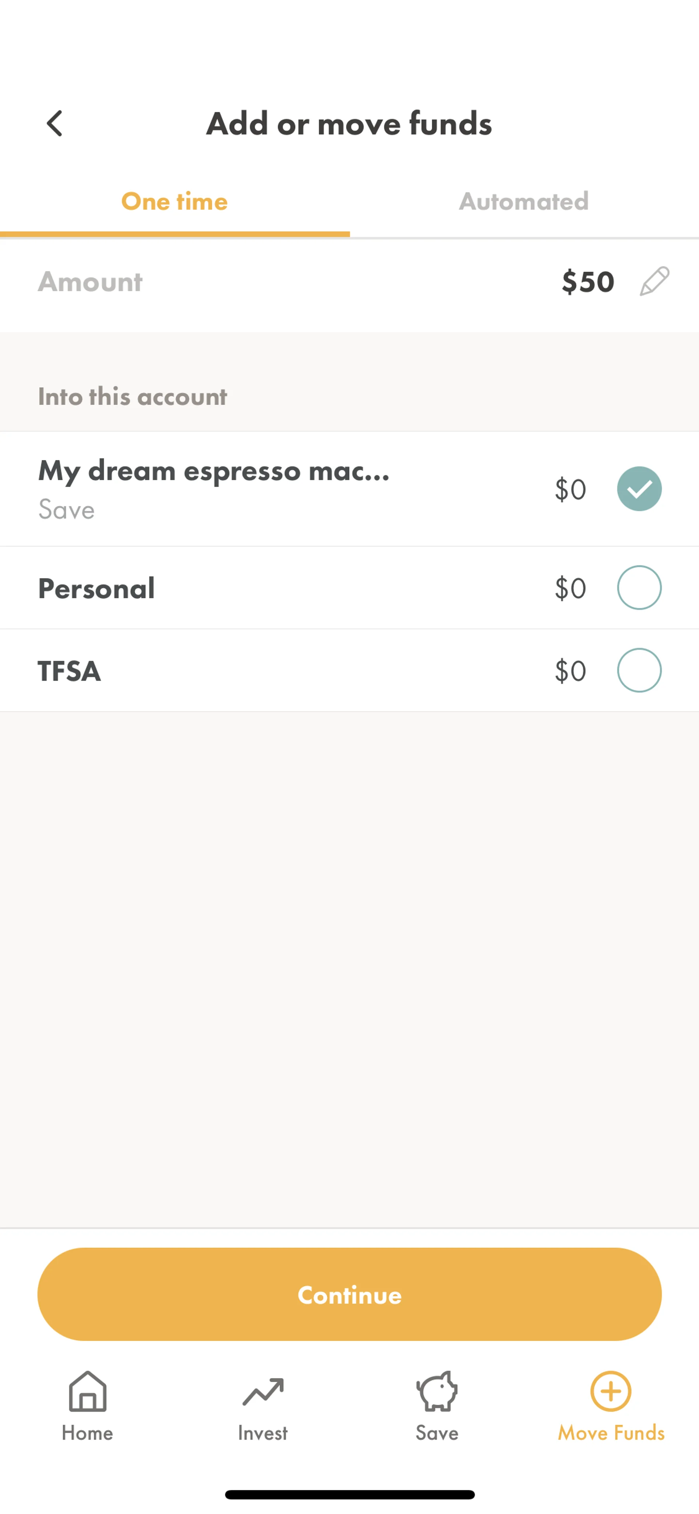Tap the Move Funds label in navigation
This screenshot has width=699, height=1514.
(x=611, y=1433)
